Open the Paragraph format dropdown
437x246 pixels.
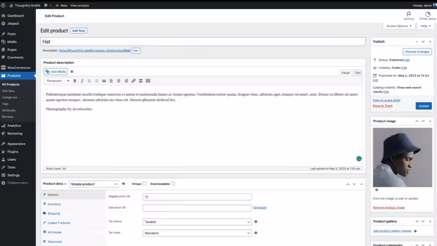click(58, 81)
